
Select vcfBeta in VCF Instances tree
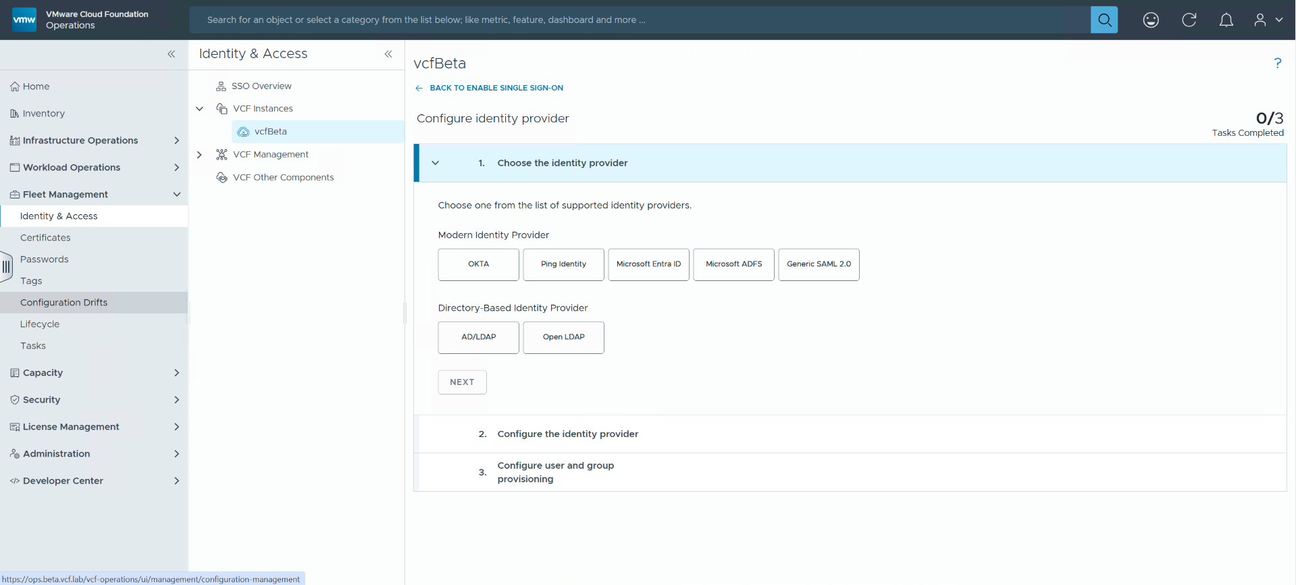[318, 132]
